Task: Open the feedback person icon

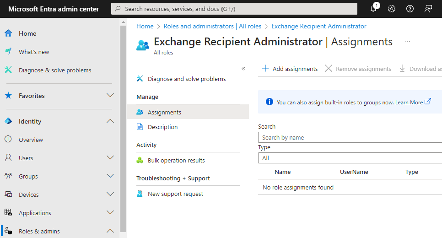Action: [x=428, y=9]
